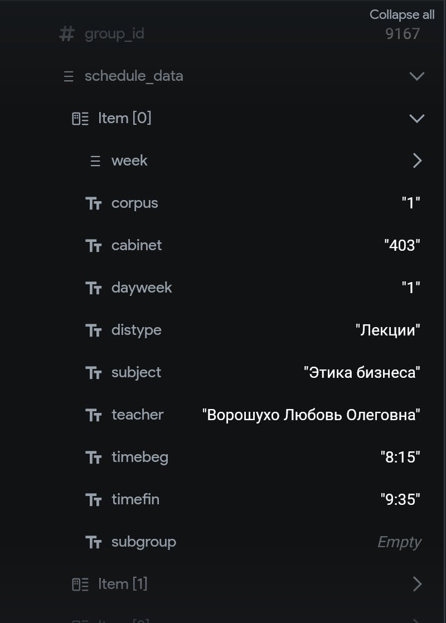
Task: Click the Collapse all link
Action: pos(402,14)
